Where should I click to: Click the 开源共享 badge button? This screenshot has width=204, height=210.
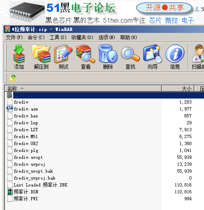click(164, 8)
